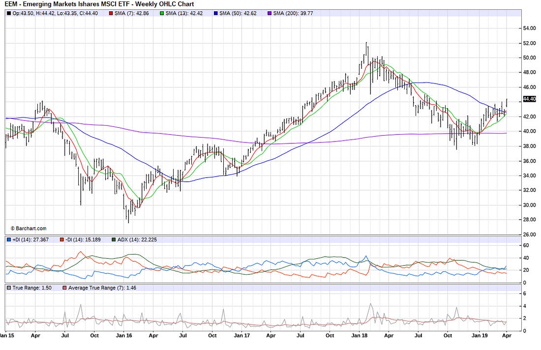
Task: Click the Average True Range (7): 1.46 label
Action: [x=102, y=288]
